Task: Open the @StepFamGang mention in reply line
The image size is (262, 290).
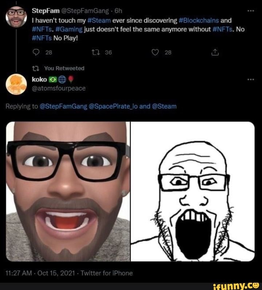Action: tap(63, 106)
